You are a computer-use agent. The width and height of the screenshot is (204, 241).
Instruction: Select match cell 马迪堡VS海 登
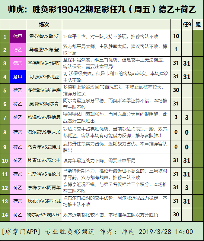click(44, 50)
